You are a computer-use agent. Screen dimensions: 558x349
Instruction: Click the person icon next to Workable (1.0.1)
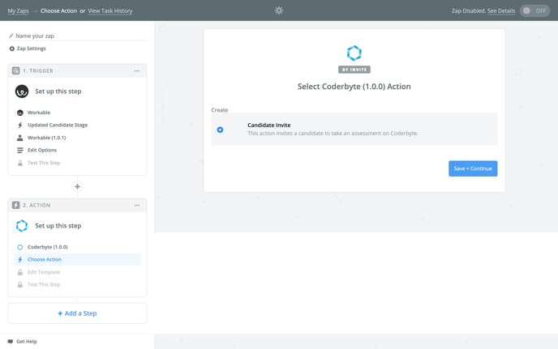click(x=20, y=138)
